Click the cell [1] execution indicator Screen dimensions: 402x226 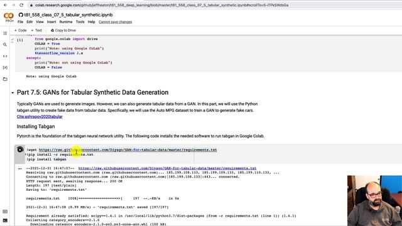19,40
